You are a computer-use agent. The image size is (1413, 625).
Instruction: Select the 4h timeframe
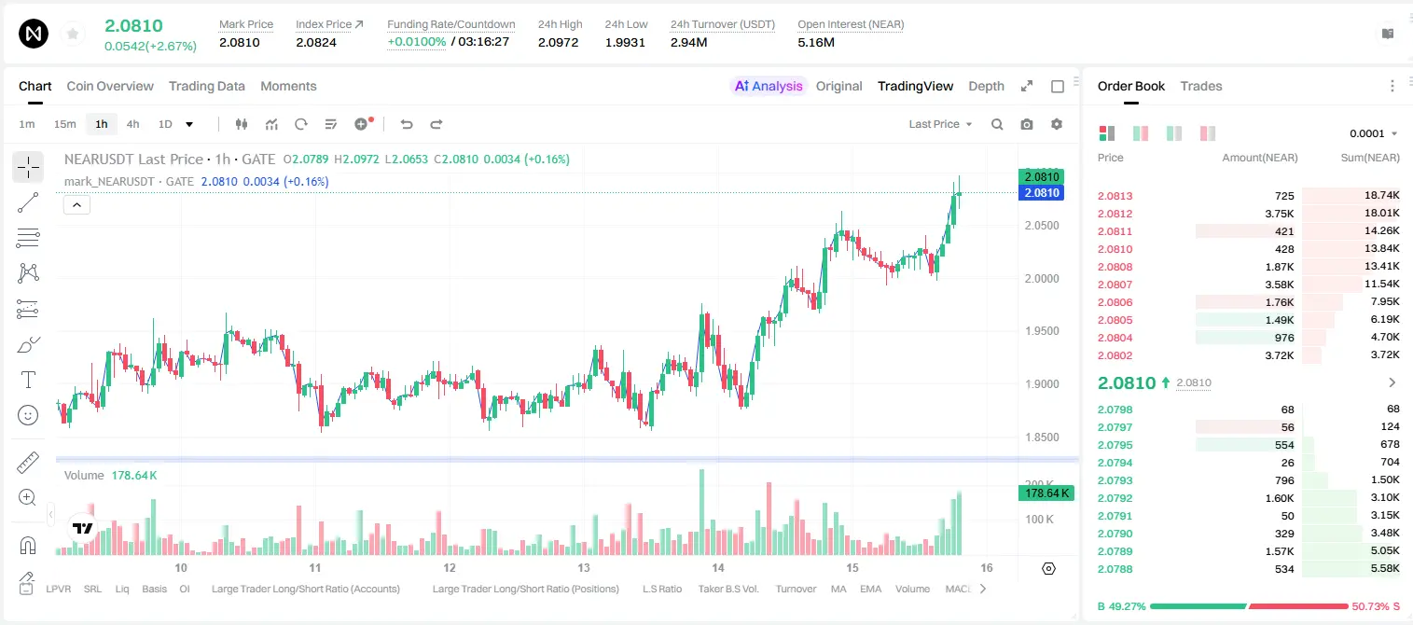(133, 124)
